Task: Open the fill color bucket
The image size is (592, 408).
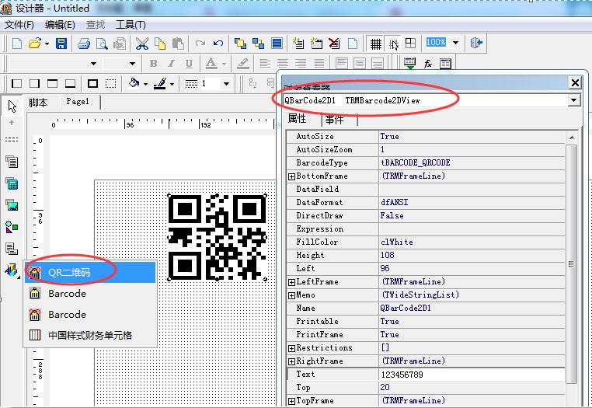Action: (x=134, y=83)
